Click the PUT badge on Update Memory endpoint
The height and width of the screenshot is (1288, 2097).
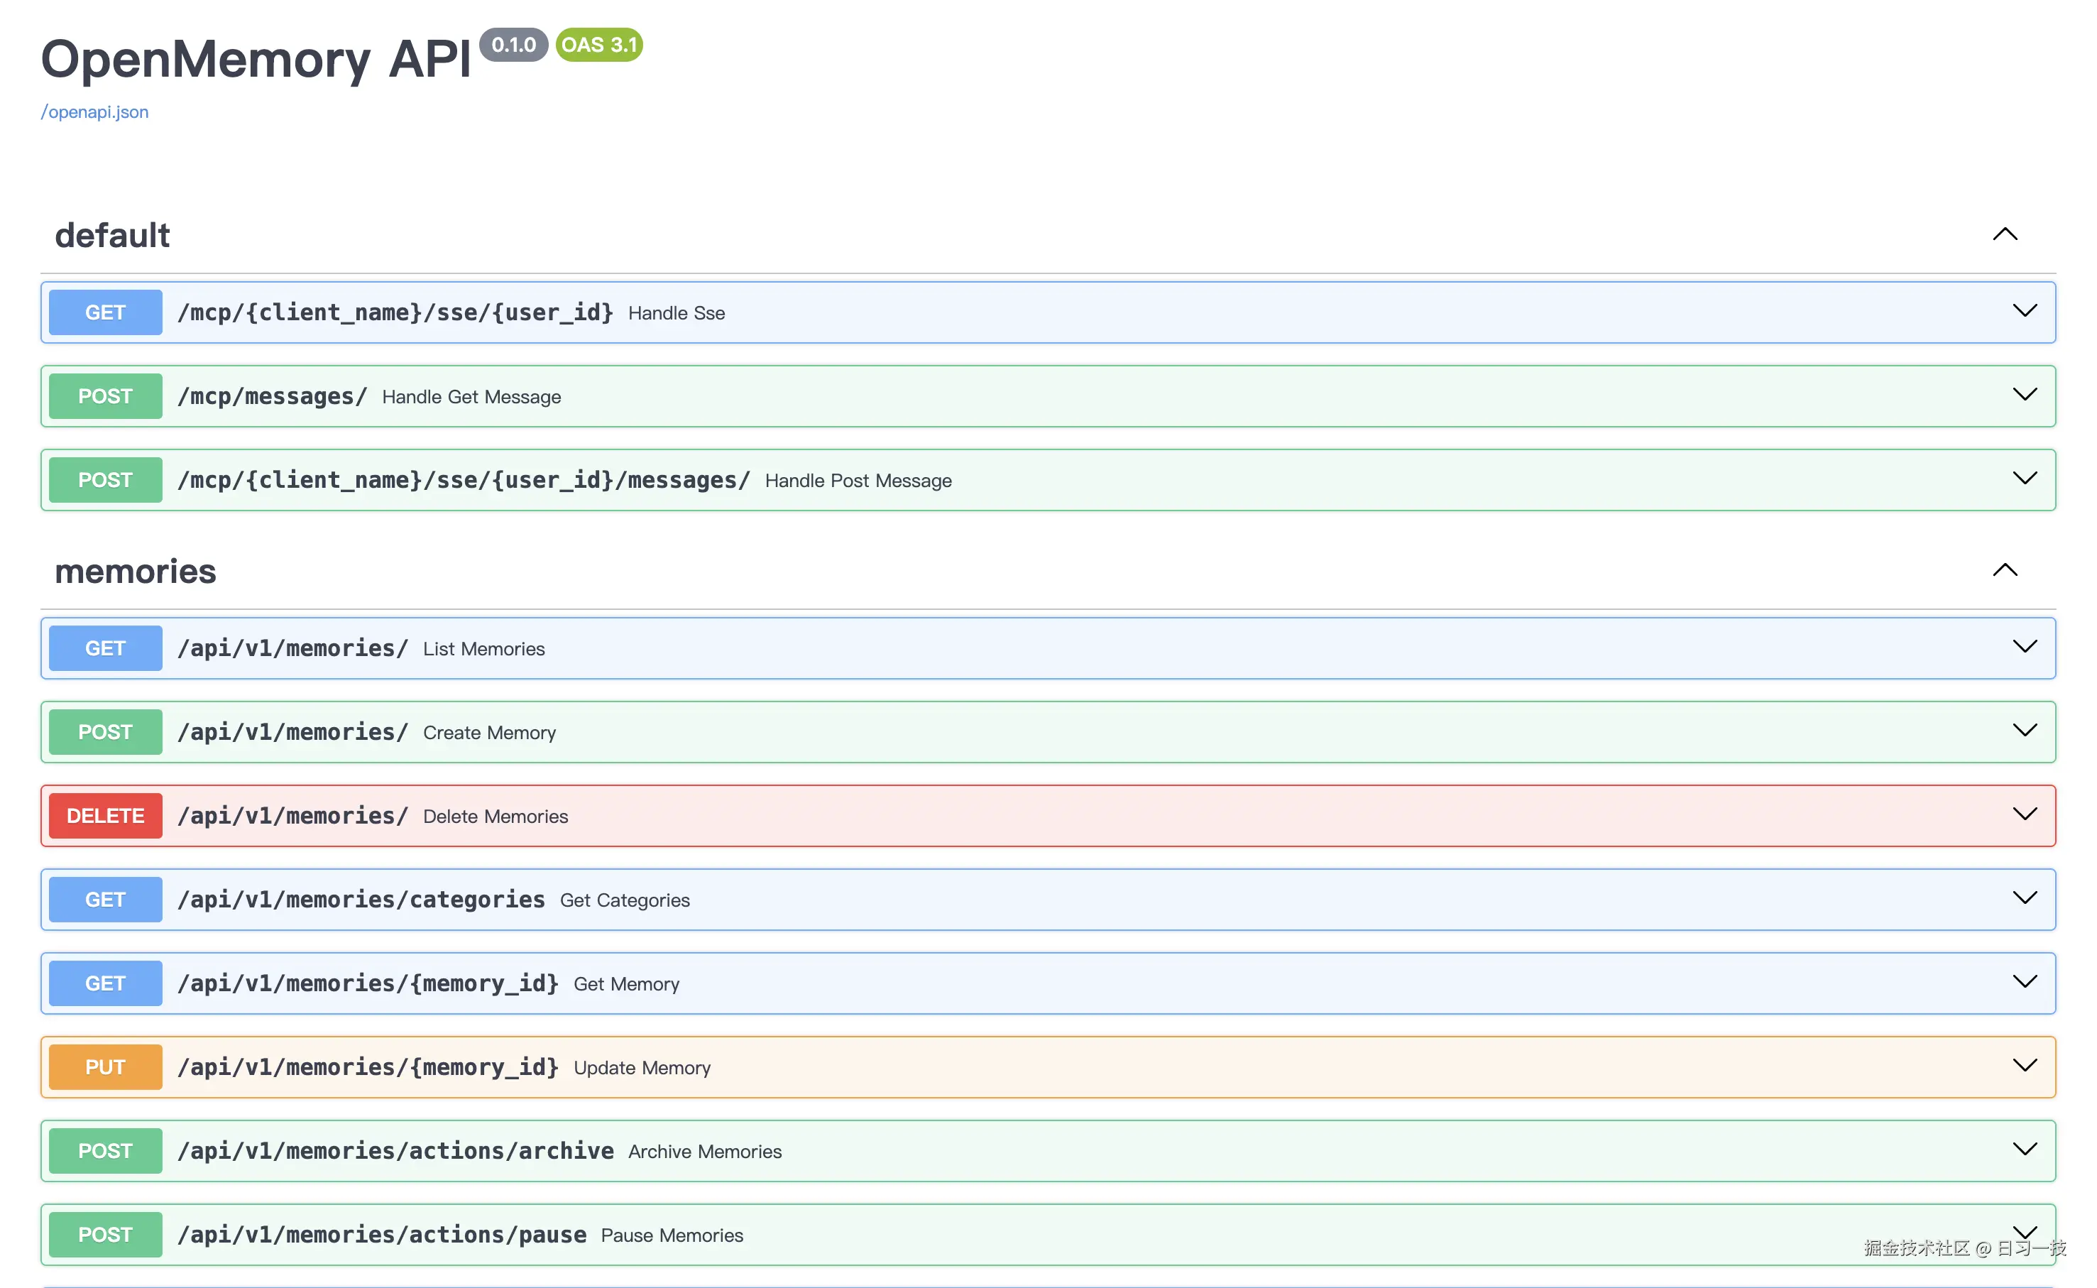click(105, 1066)
